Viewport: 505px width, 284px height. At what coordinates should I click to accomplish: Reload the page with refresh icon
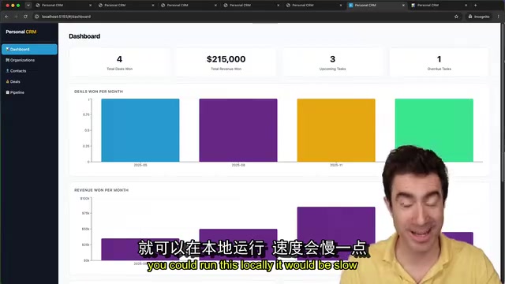pos(25,17)
